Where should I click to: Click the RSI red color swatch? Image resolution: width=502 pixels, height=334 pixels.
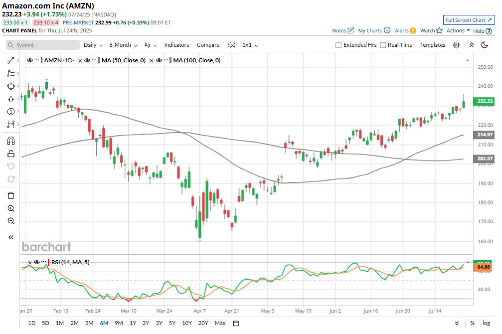49,262
